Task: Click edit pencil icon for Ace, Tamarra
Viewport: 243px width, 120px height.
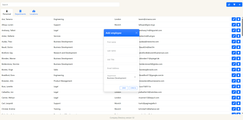Action: [234, 19]
